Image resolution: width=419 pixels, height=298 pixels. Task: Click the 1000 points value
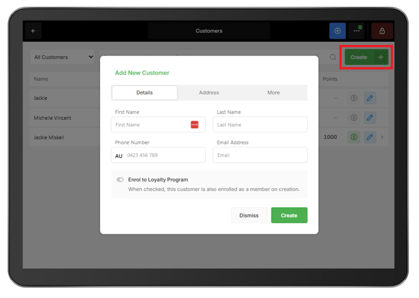tap(330, 137)
